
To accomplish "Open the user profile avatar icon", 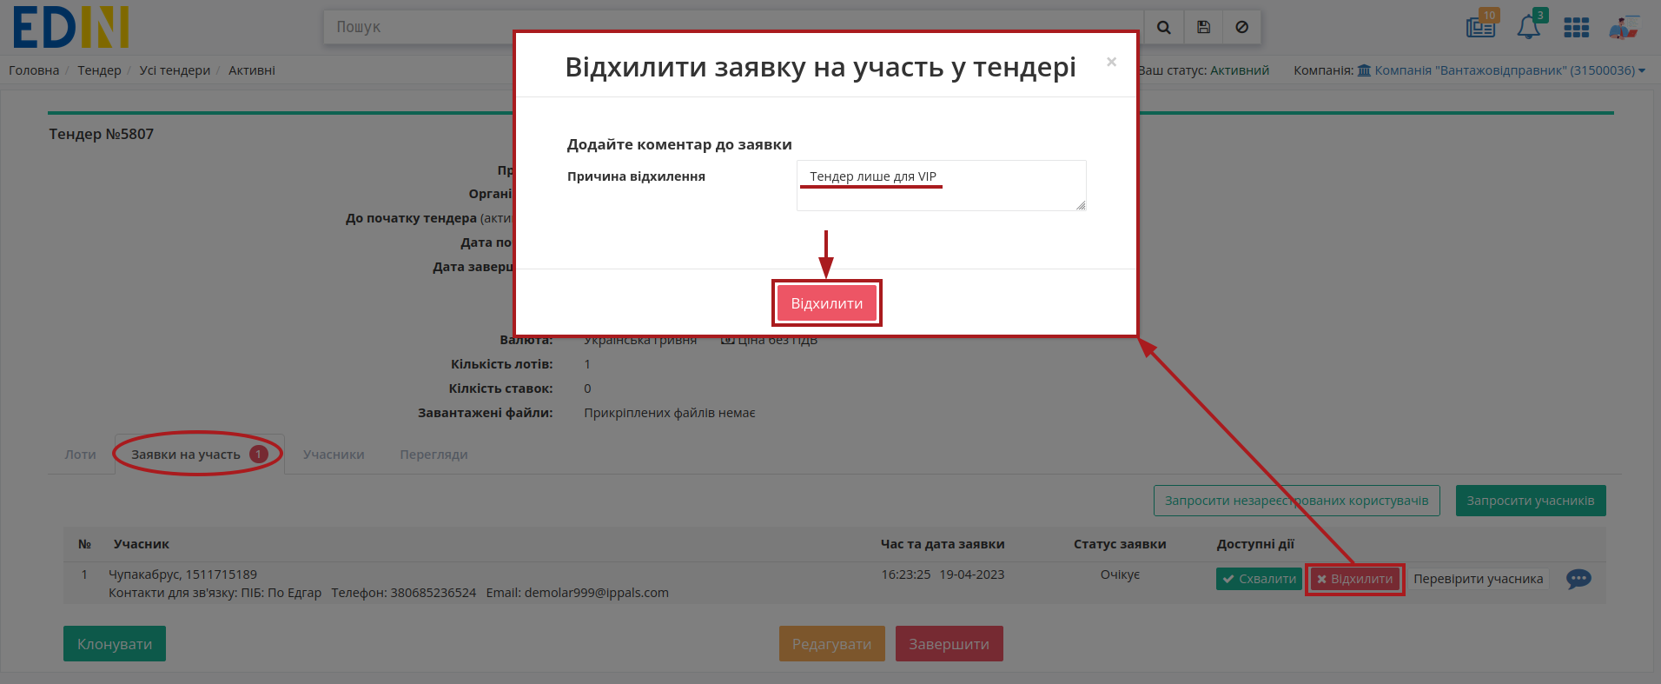I will click(1623, 28).
